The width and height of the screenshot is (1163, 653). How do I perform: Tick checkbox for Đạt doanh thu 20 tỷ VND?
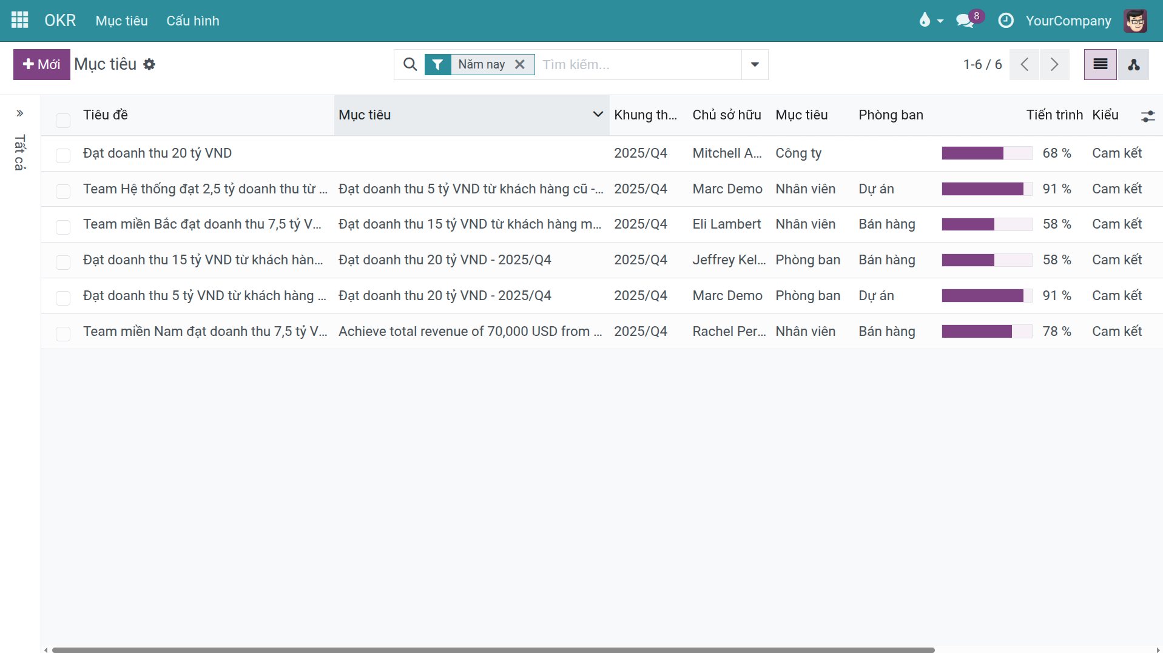click(63, 155)
